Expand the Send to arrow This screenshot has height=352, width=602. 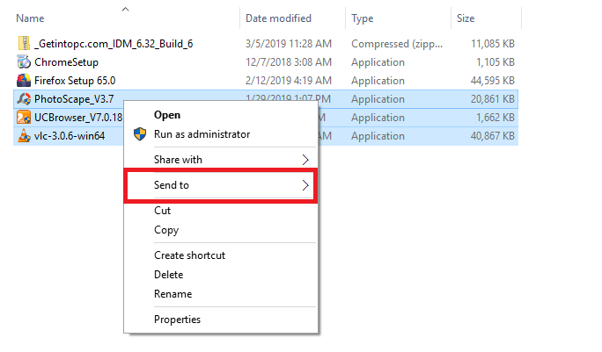click(305, 185)
